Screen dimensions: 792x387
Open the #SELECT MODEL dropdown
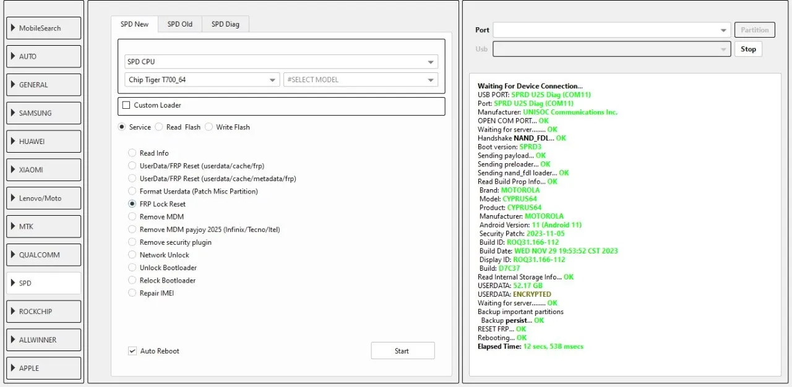tap(360, 80)
